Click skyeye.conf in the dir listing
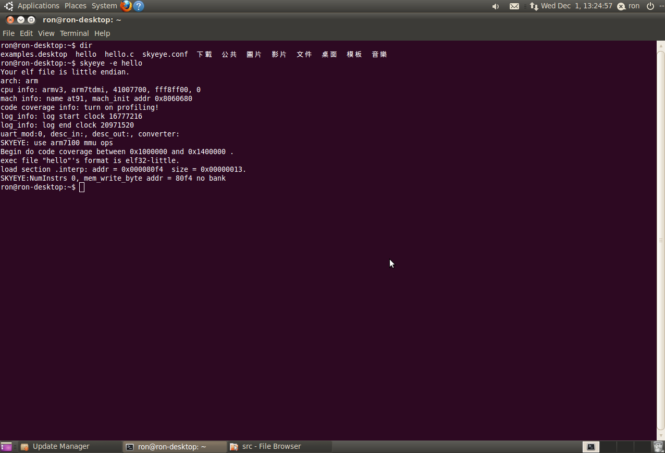Viewport: 665px width, 453px height. tap(165, 54)
